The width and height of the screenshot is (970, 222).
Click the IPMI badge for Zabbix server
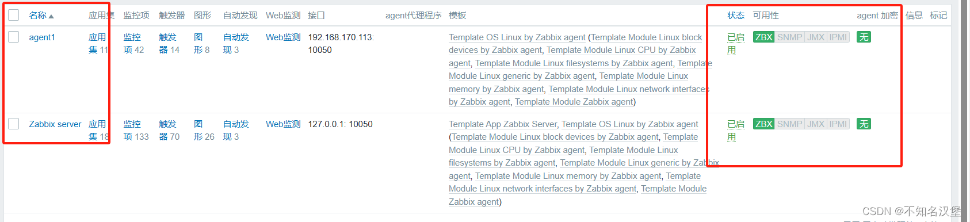click(x=838, y=124)
